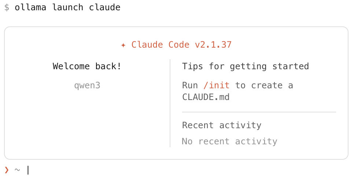
Task: Select the qwen3 model name
Action: pos(87,85)
